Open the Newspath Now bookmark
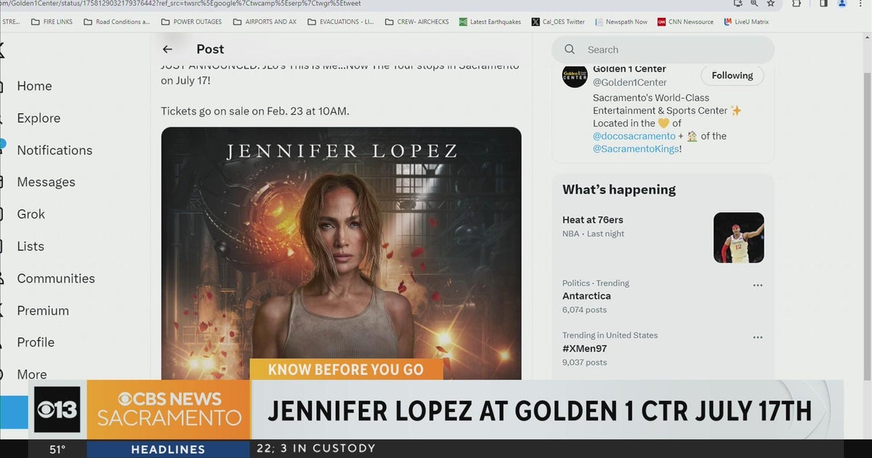The width and height of the screenshot is (872, 458). click(x=621, y=22)
